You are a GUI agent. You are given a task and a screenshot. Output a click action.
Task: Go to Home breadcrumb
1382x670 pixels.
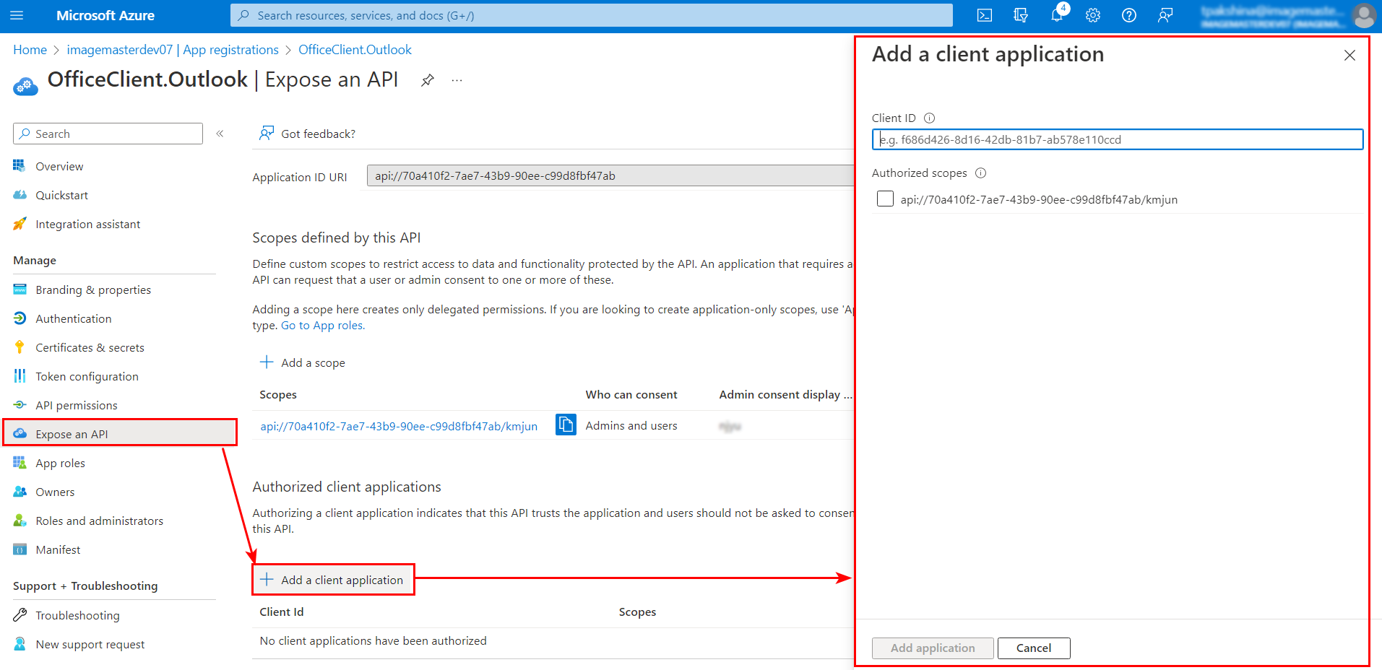coord(30,50)
